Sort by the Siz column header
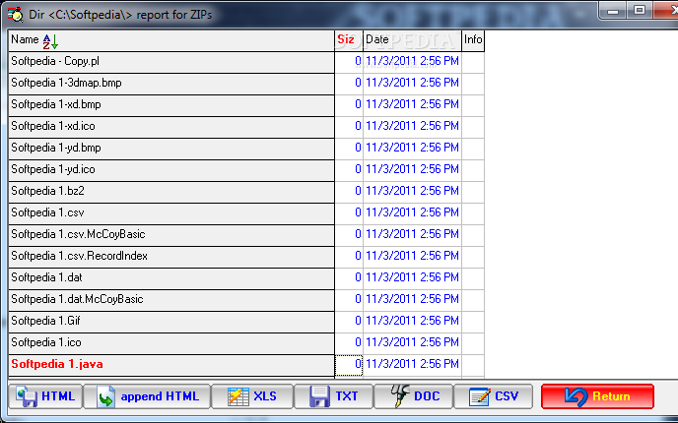This screenshot has height=423, width=678. tap(349, 40)
